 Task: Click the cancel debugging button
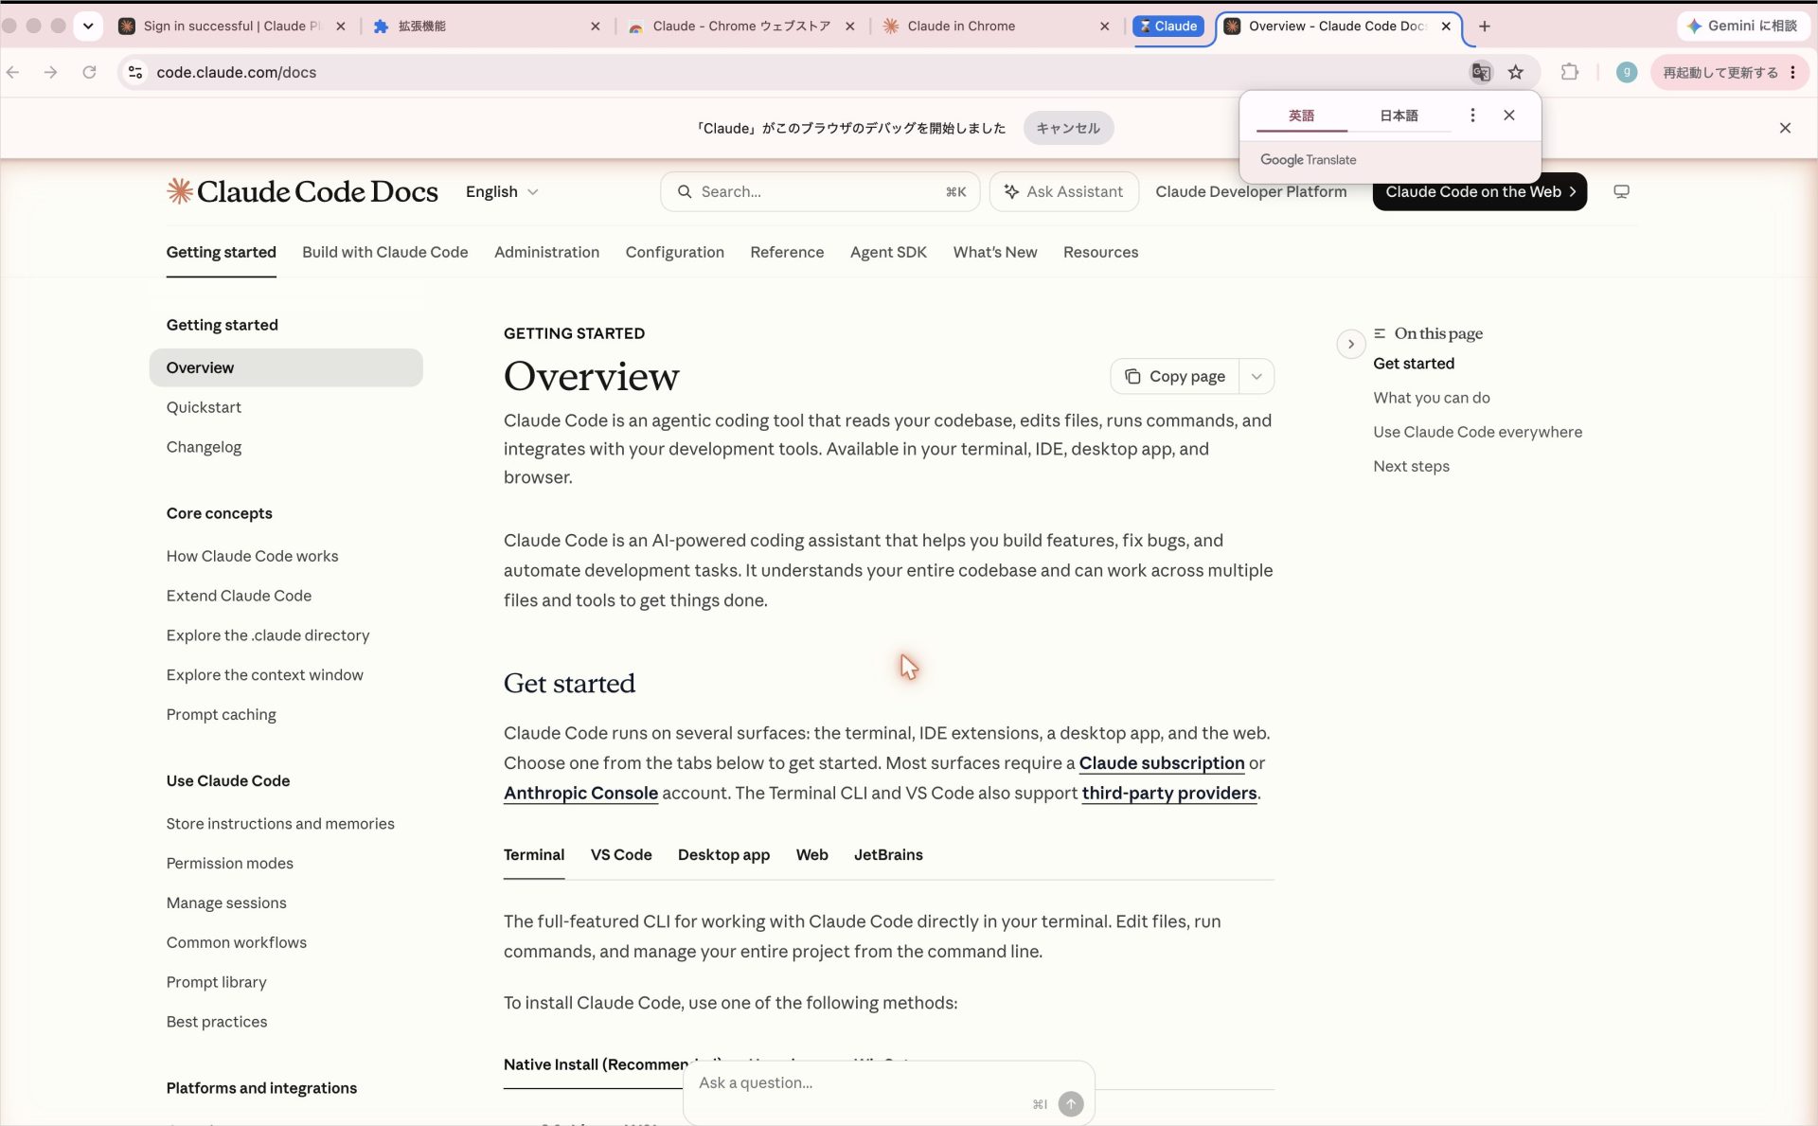[1068, 128]
